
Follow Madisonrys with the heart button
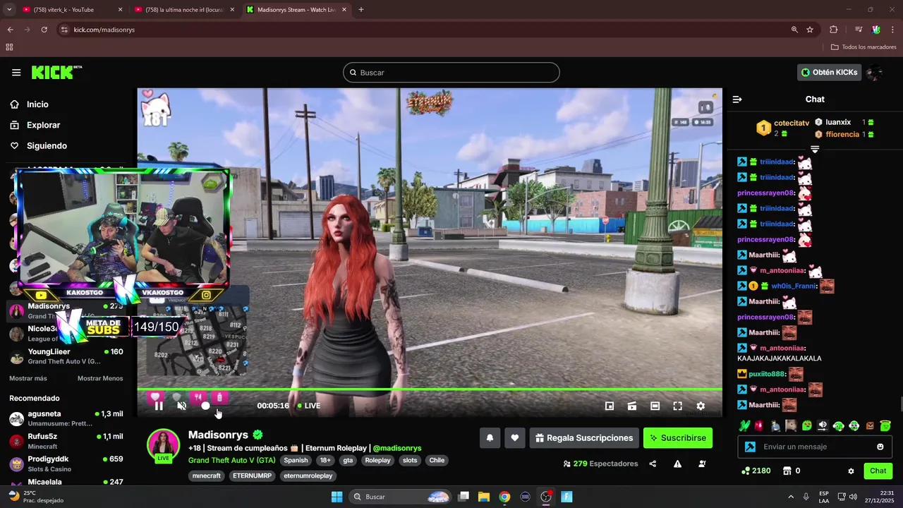(x=515, y=438)
